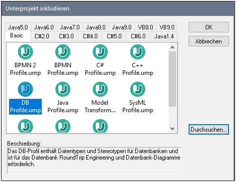Open the Java8.0 tab
Viewport: 236px width, 182px height.
(96, 27)
